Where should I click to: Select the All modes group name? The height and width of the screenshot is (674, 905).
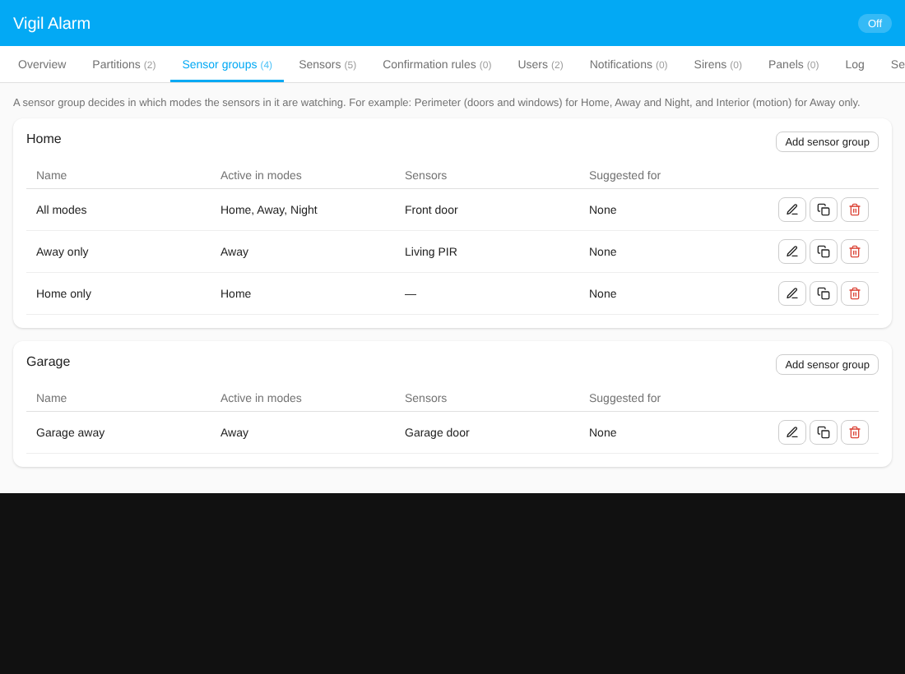pos(61,210)
